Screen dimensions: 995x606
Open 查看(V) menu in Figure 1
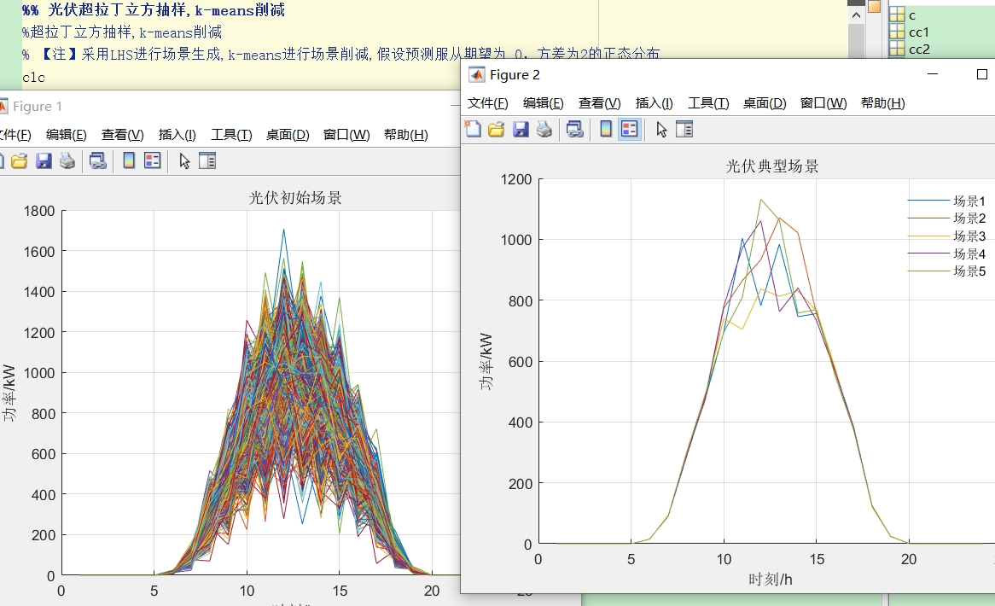123,135
